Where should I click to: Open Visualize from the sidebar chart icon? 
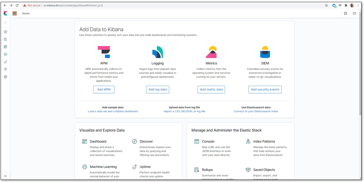click(x=6, y=39)
